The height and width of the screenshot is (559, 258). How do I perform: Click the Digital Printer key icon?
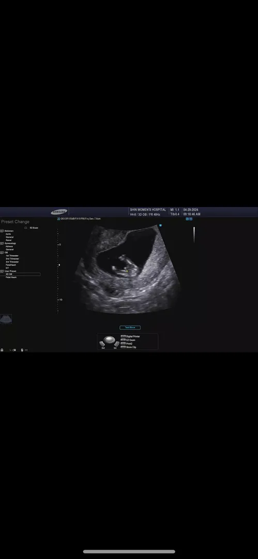click(x=123, y=336)
